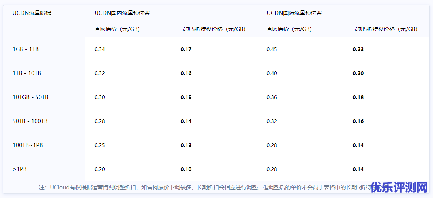Click 0.32 domestic original price in 1TB - 10TB row
This screenshot has width=433, height=198.
[100, 73]
